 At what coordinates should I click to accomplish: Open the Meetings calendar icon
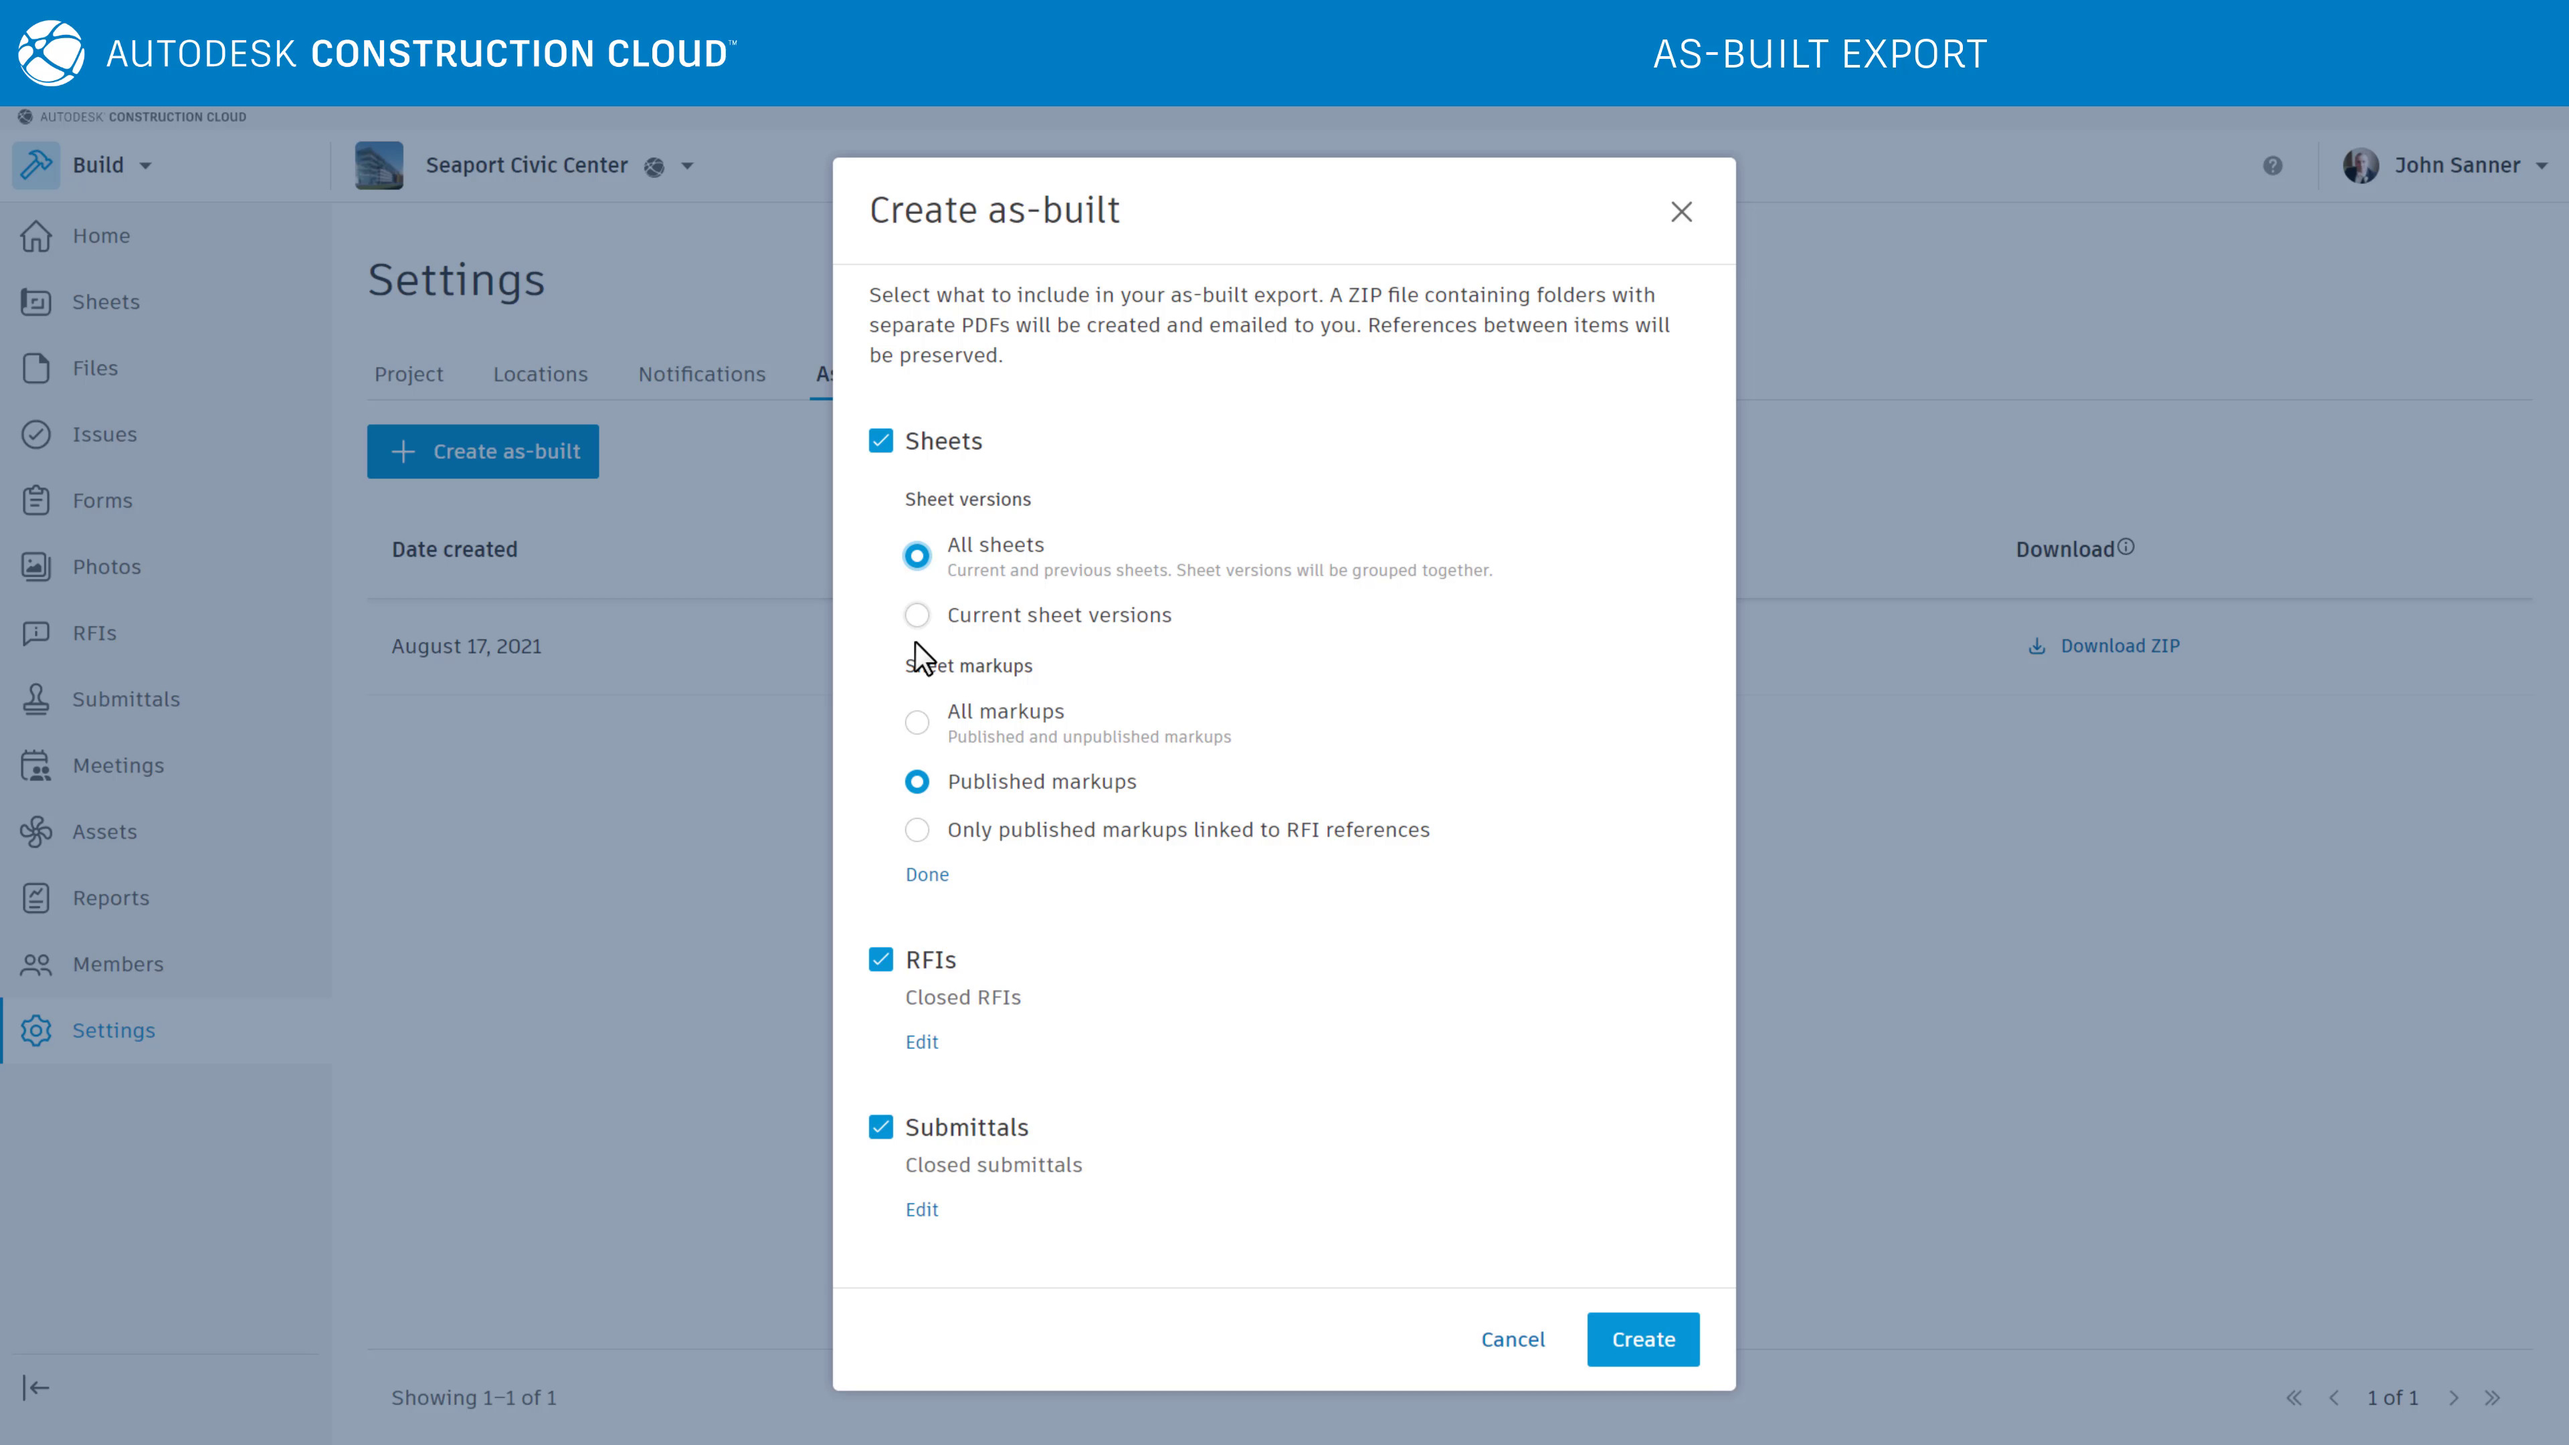click(x=36, y=766)
